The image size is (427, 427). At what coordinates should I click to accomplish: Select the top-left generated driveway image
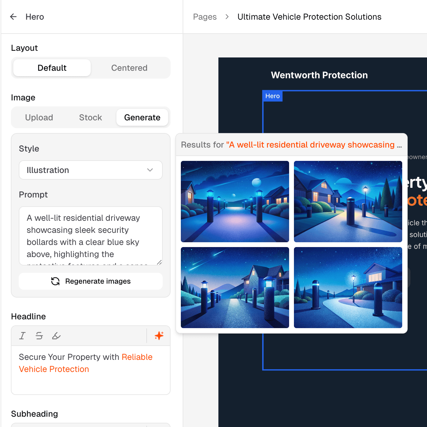235,201
